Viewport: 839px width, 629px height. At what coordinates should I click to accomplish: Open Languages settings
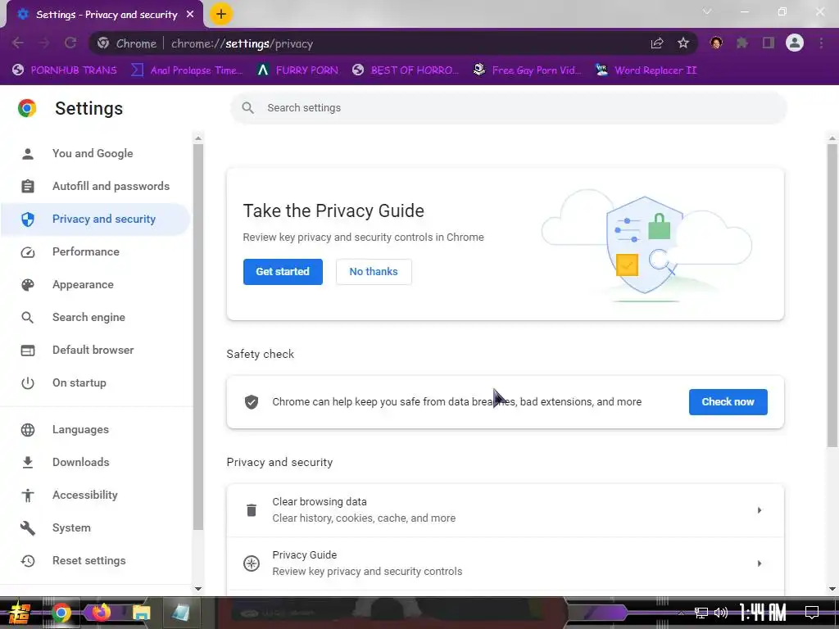95,429
